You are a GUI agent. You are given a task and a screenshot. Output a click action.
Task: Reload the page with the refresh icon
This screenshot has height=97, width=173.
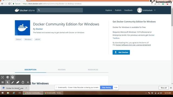[x=9, y=4]
